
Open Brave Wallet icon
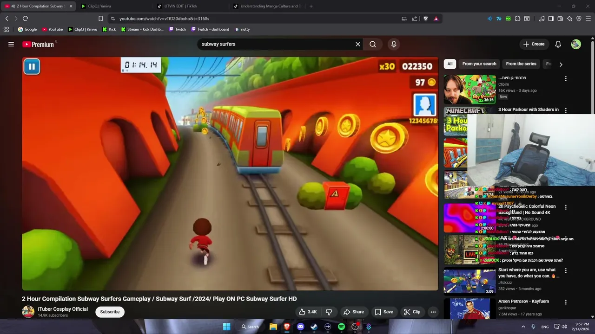tap(560, 19)
